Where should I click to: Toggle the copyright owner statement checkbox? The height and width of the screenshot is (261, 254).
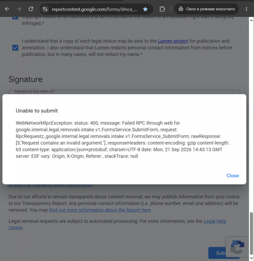[15, 17]
